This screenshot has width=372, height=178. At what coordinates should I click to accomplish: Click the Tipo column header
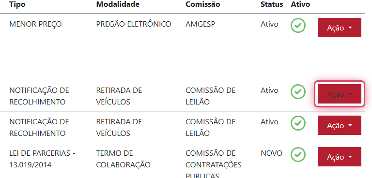pos(17,4)
